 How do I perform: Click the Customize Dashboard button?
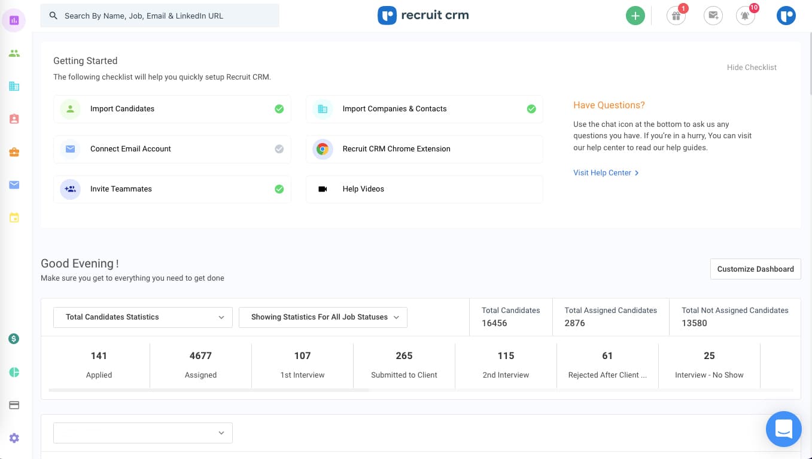(x=755, y=269)
